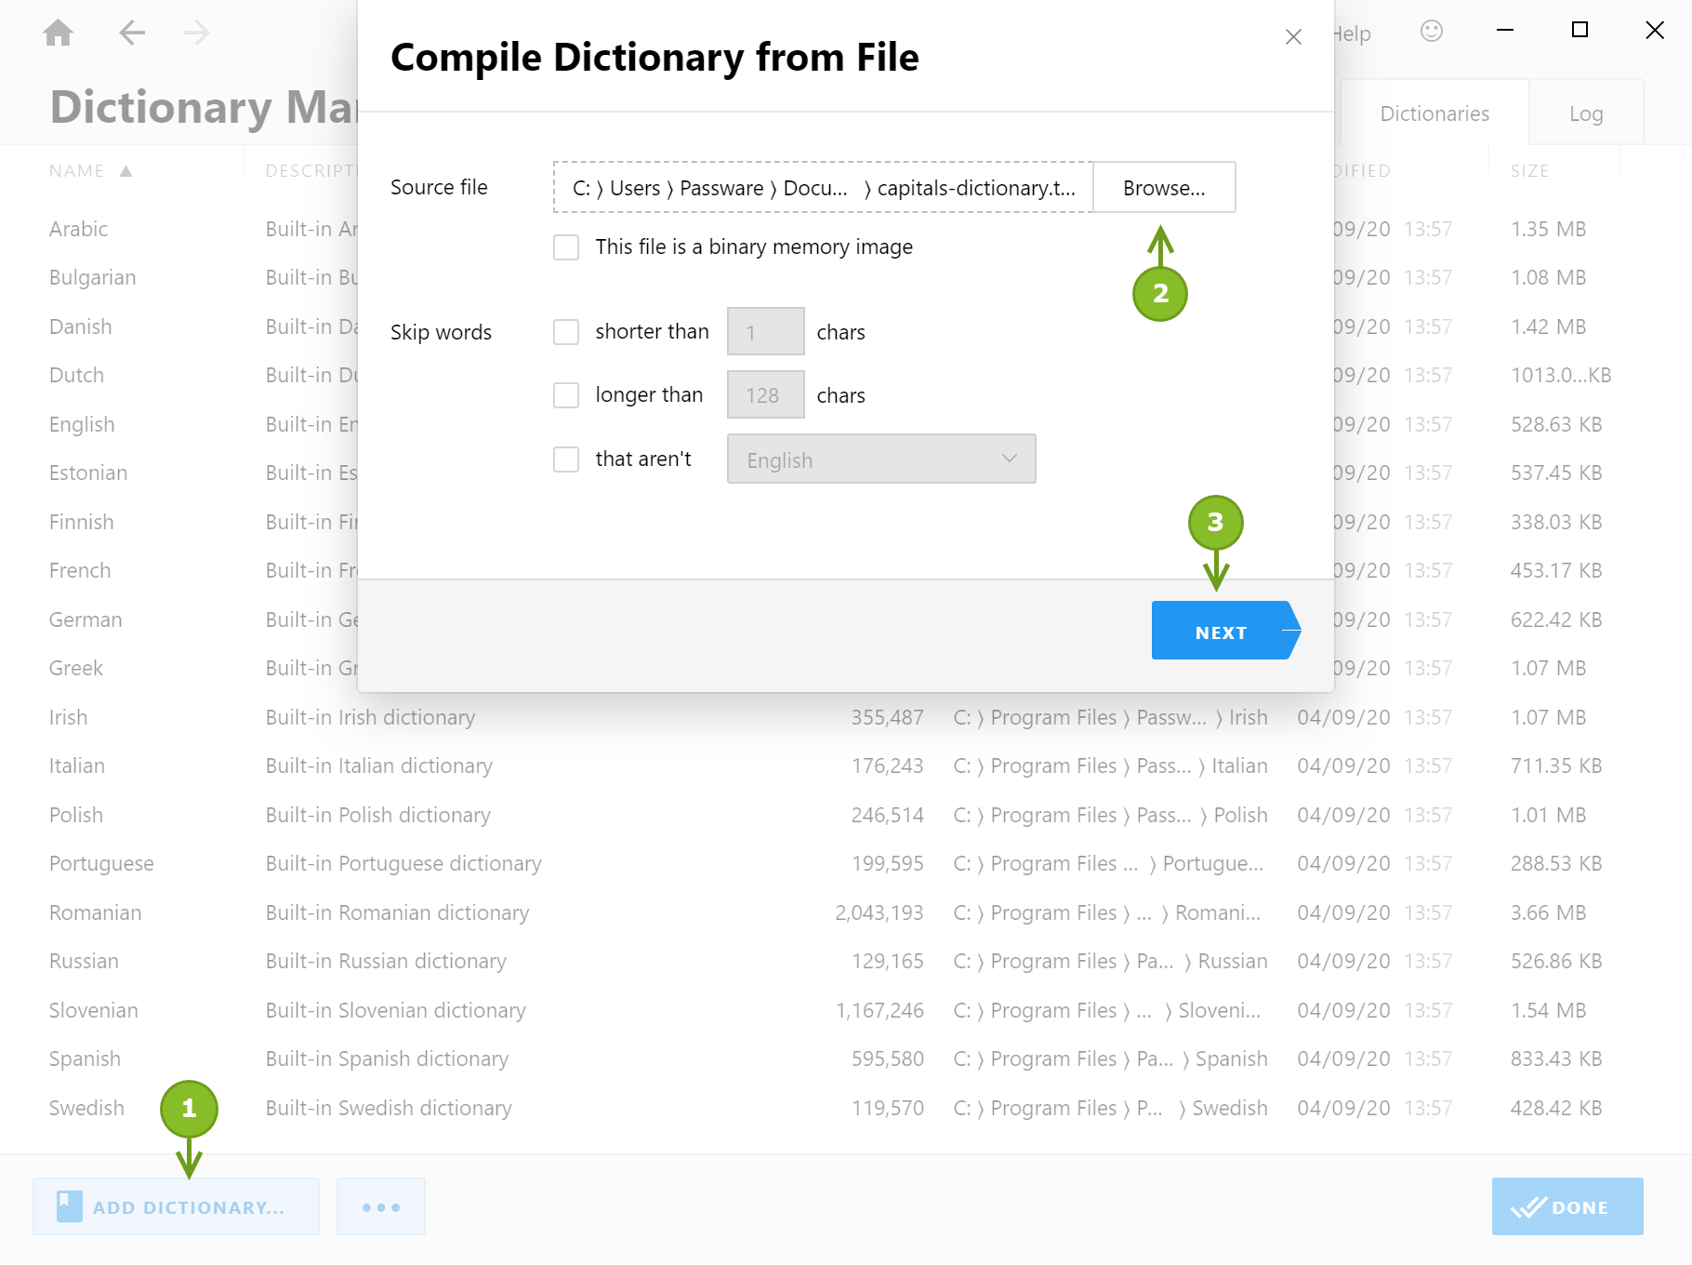Click the more options ellipsis icon
This screenshot has width=1692, height=1265.
380,1205
